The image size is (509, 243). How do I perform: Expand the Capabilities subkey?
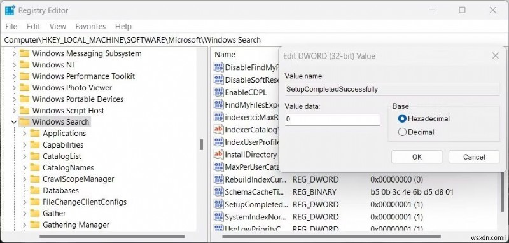[x=25, y=144]
